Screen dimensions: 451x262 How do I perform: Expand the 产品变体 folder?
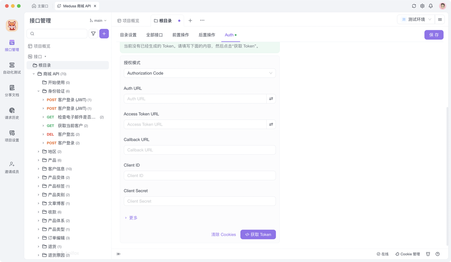tap(39, 177)
